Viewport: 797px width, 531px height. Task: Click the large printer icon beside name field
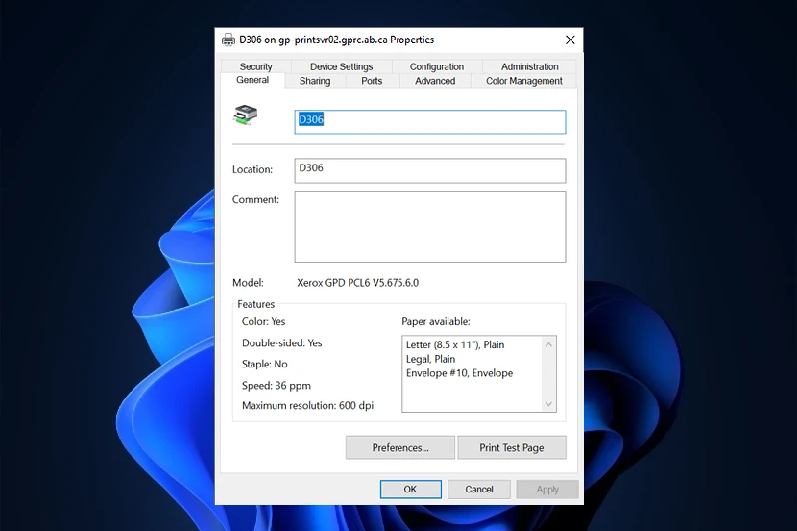[246, 115]
